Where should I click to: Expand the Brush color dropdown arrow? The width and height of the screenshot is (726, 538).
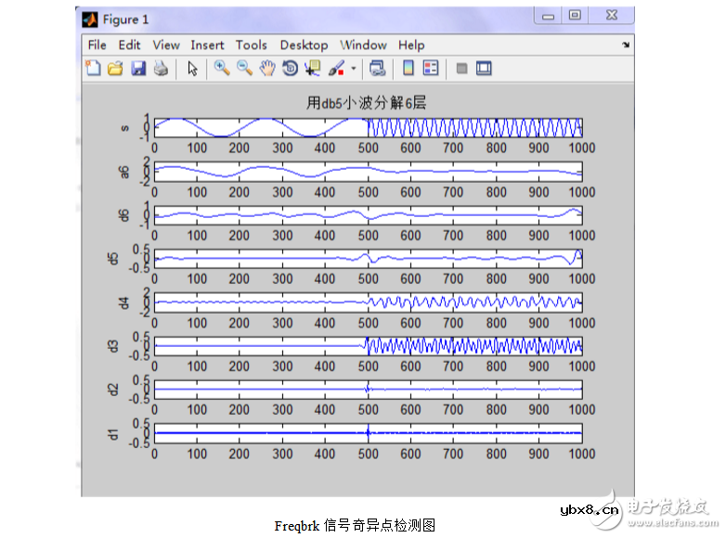pyautogui.click(x=353, y=69)
